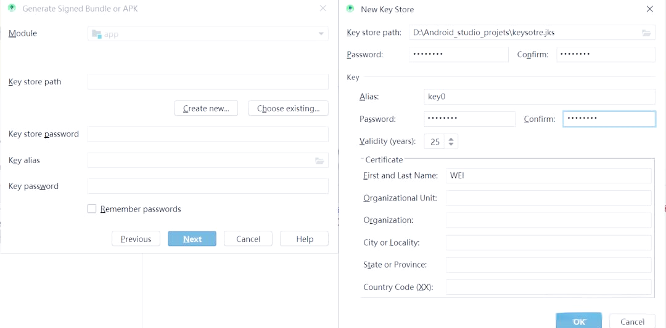Click the Key Password field beside Alias section

point(469,119)
